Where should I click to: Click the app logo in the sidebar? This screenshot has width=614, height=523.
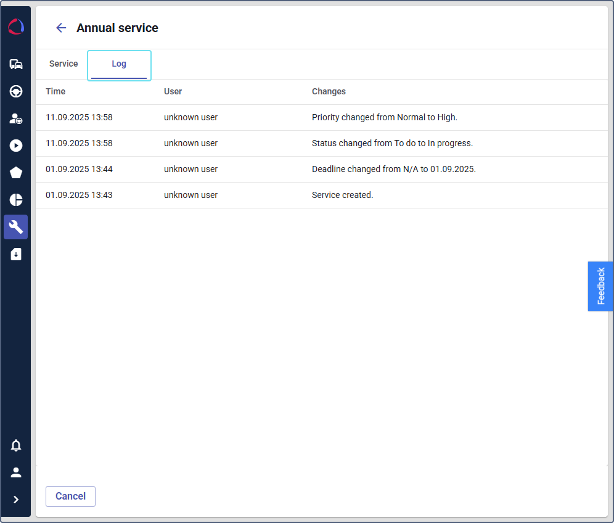point(16,27)
